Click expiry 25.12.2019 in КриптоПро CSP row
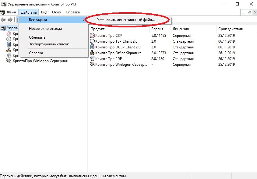Viewport: 257px width, 179px height. 227,36
